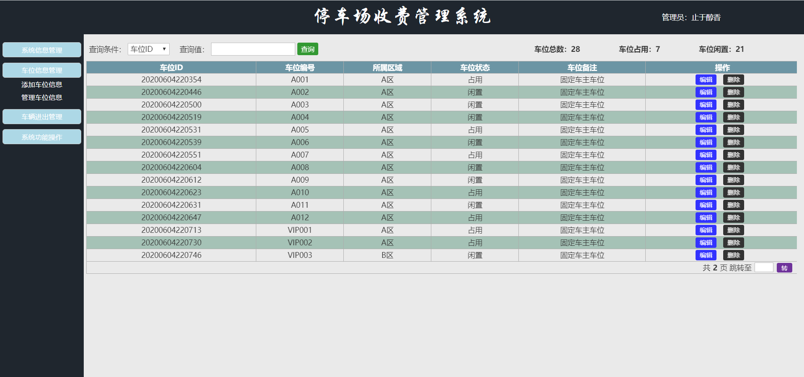Delete the A004 parking space

734,117
